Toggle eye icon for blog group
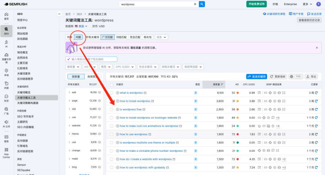325x175 pixels. pos(99,167)
